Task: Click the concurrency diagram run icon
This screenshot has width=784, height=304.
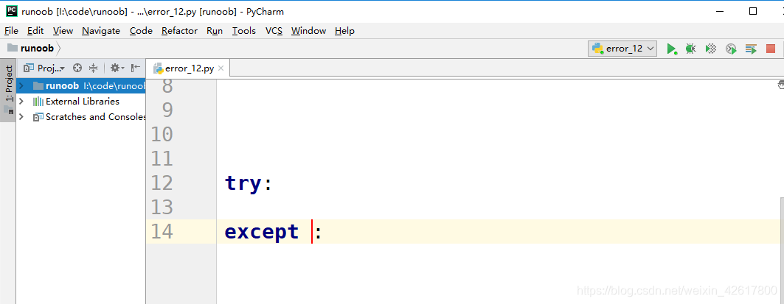Action: click(x=751, y=49)
